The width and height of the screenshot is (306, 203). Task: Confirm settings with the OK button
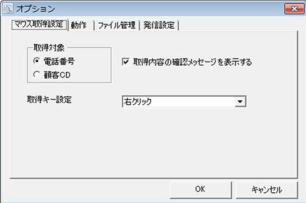201,190
